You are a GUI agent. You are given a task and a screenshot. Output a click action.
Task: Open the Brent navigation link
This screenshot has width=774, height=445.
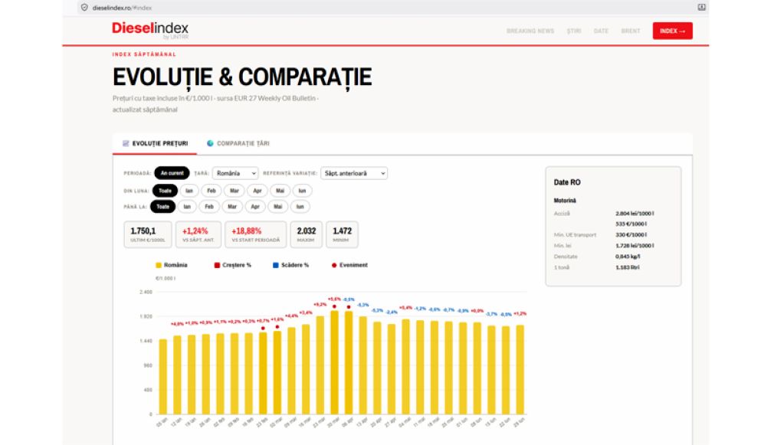631,31
